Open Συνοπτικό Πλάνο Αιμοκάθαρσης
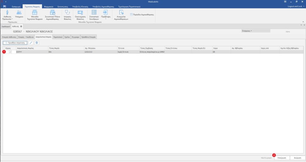The image size is (306, 162). pos(52,13)
